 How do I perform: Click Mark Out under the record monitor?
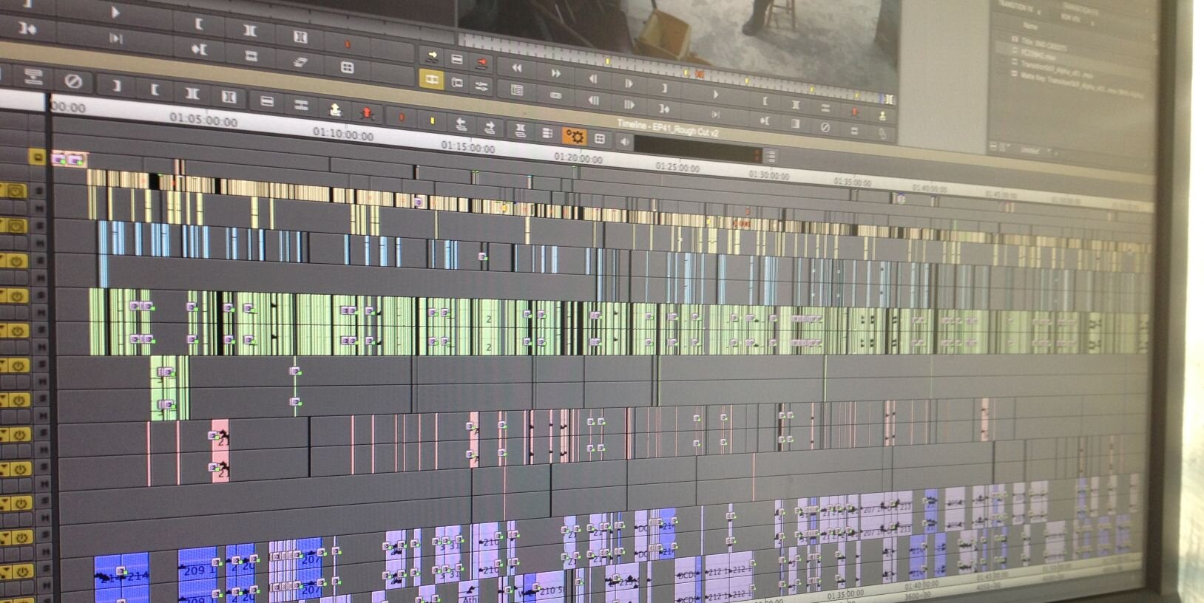664,88
